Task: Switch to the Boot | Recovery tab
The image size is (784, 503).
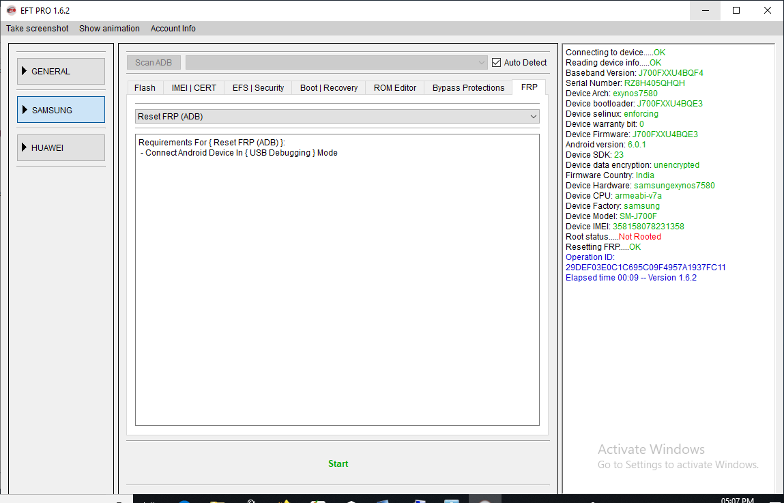Action: (x=329, y=88)
